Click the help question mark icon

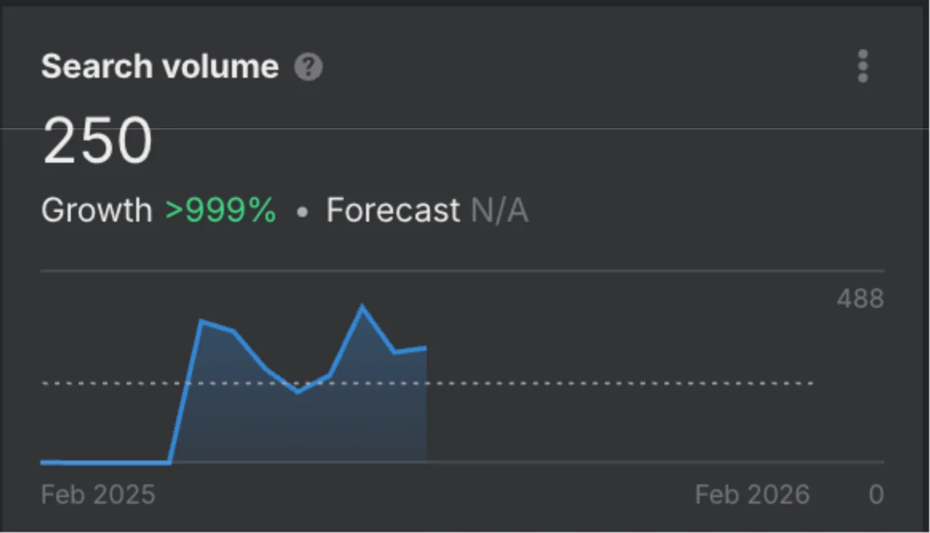click(x=308, y=68)
